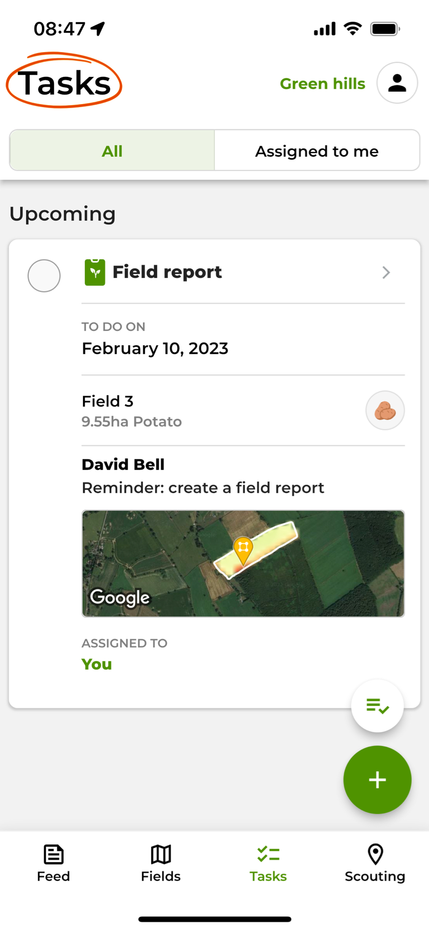Image resolution: width=429 pixels, height=931 pixels.
Task: Tap the green plus add task button
Action: coord(377,780)
